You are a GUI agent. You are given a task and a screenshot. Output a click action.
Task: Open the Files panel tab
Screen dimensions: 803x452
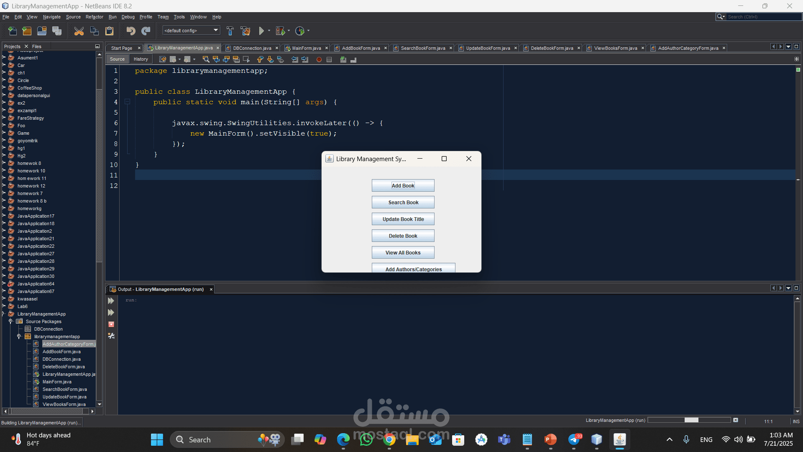[x=37, y=46]
